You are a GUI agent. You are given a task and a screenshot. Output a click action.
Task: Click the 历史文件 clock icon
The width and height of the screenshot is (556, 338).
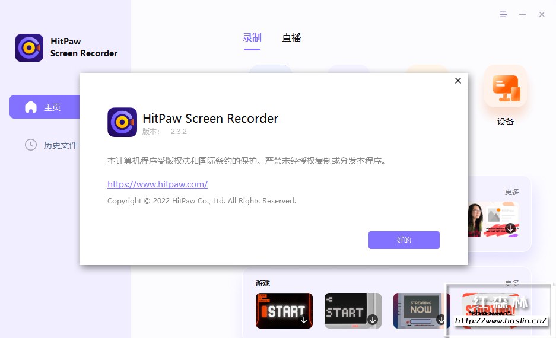tap(31, 145)
